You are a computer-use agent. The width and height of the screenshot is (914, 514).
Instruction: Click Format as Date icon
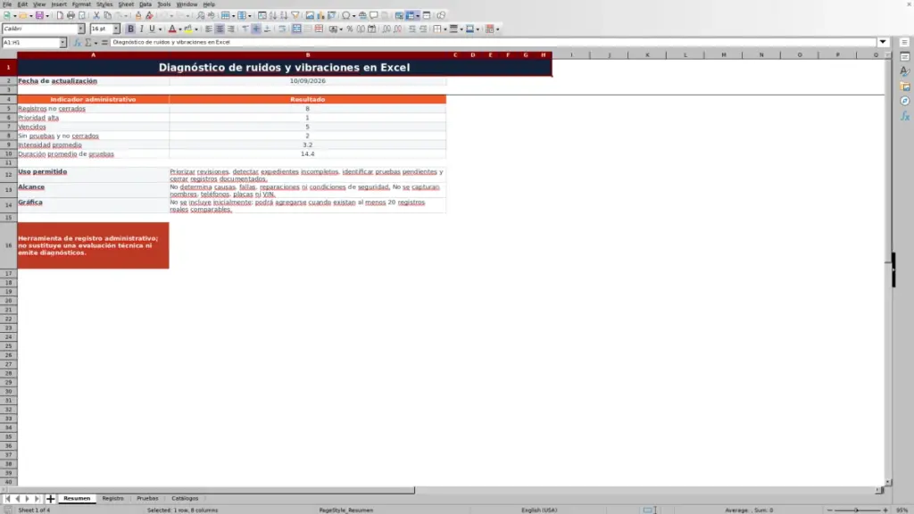(x=371, y=29)
